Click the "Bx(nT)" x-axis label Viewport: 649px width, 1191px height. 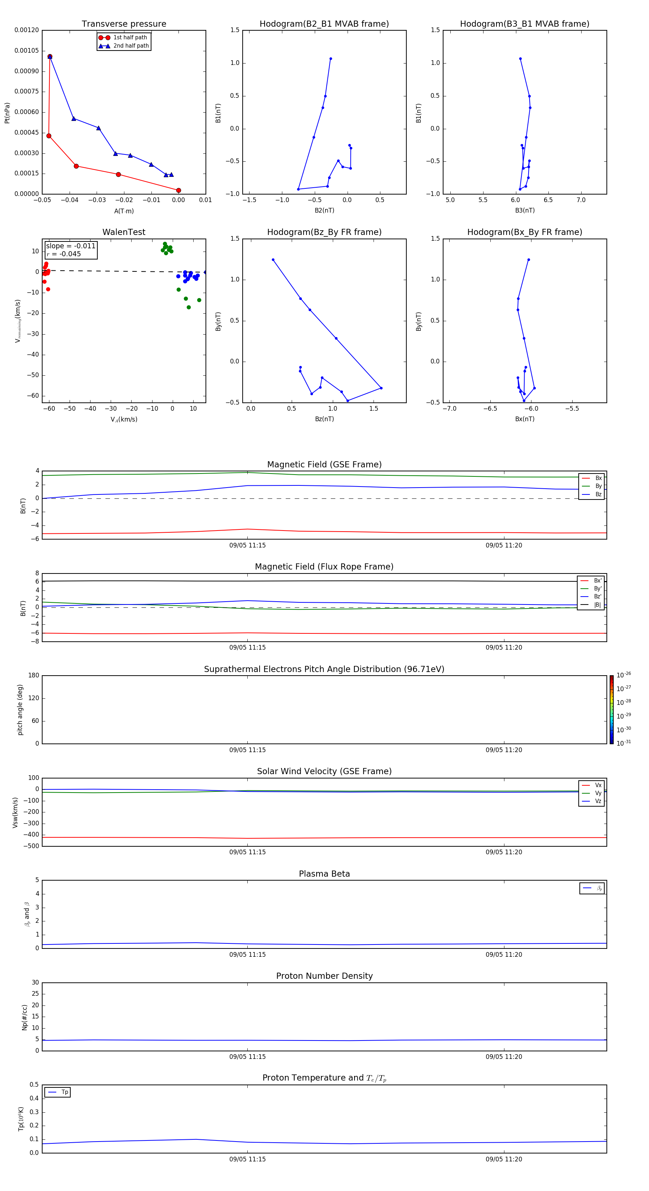coord(525,419)
